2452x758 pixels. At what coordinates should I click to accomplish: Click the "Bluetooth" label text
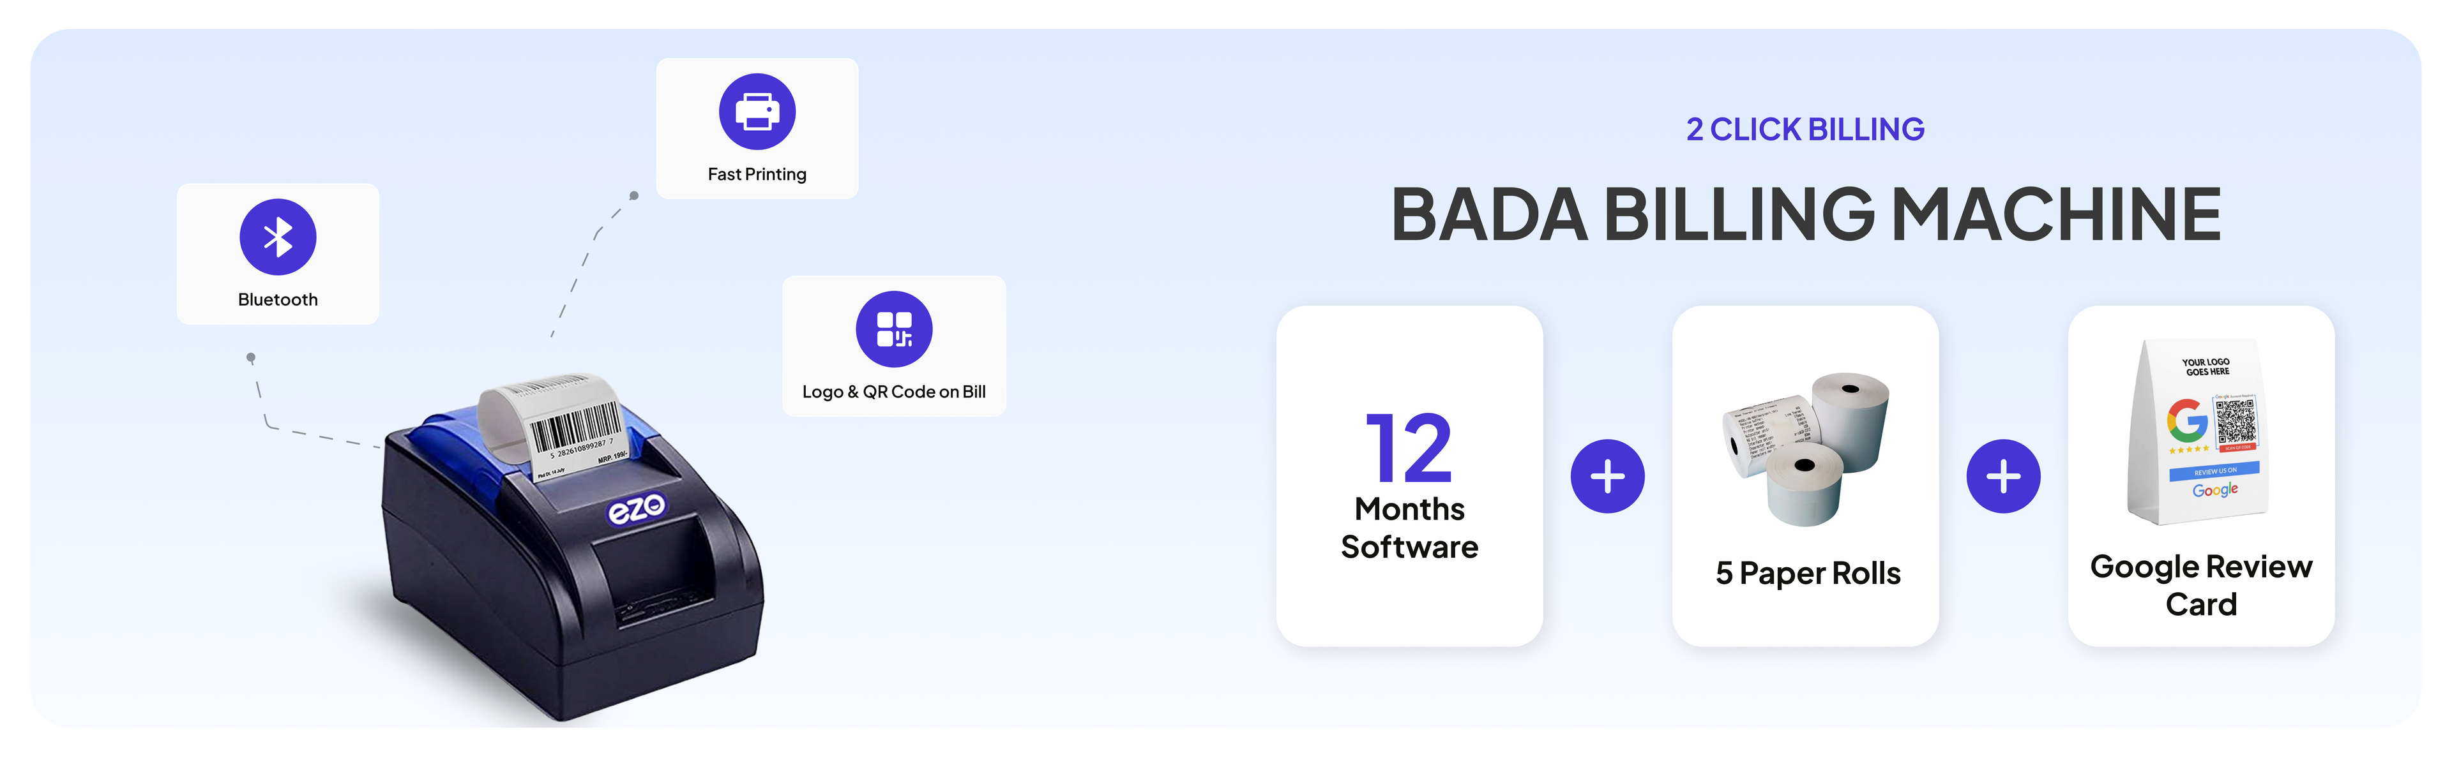[x=278, y=300]
